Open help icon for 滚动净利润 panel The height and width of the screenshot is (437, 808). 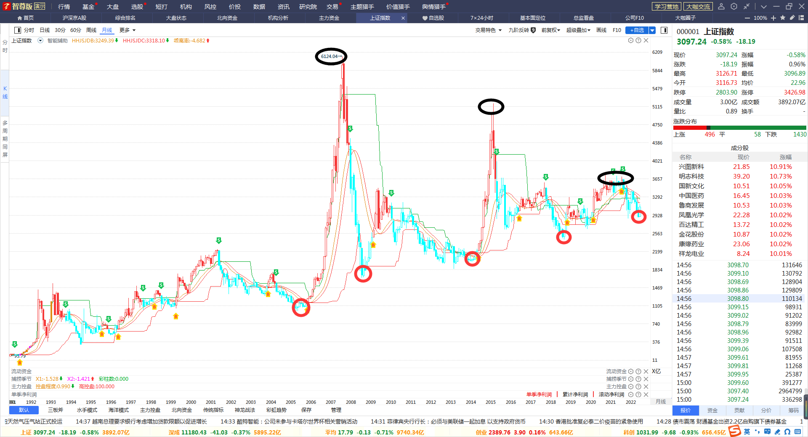638,395
